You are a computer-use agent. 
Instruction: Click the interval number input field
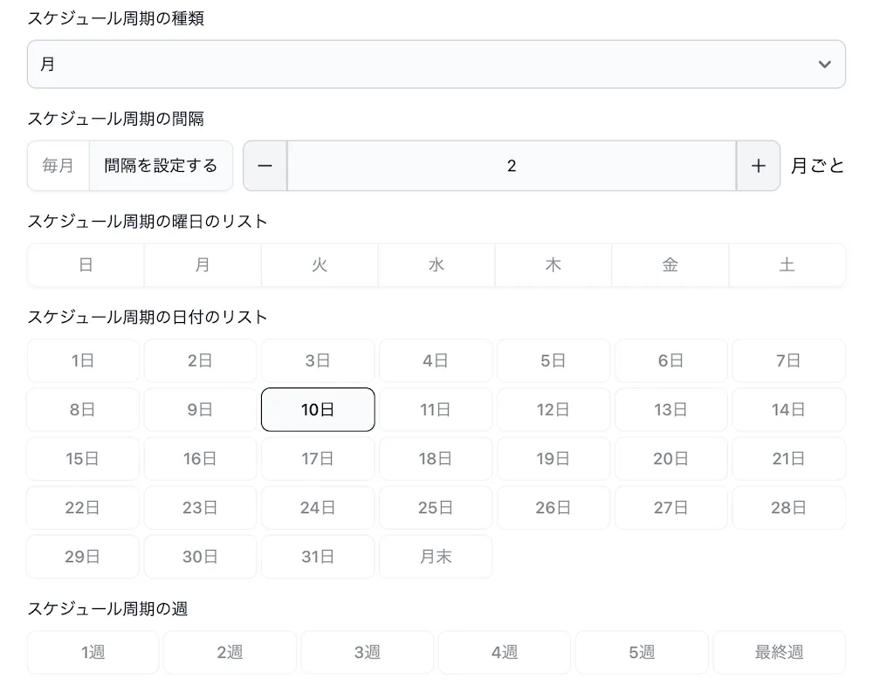[x=512, y=166]
